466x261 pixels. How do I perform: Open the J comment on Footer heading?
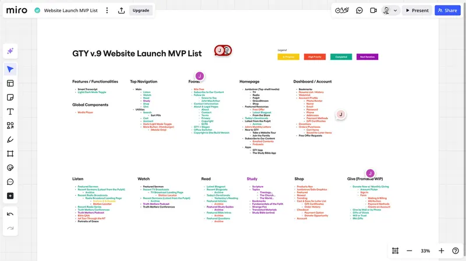[x=200, y=76]
